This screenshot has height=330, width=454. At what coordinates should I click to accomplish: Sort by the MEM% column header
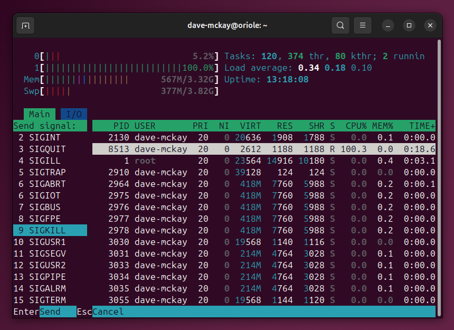pyautogui.click(x=383, y=126)
